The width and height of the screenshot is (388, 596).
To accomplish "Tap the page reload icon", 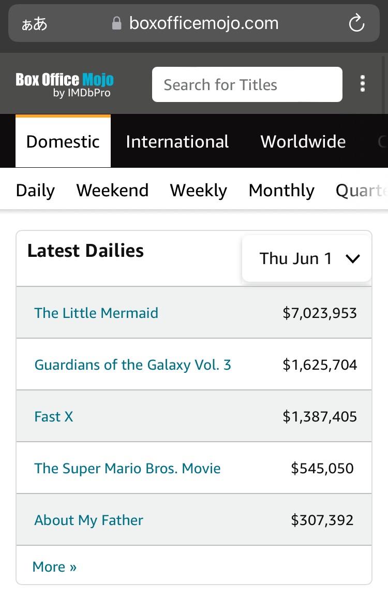I will pos(356,23).
